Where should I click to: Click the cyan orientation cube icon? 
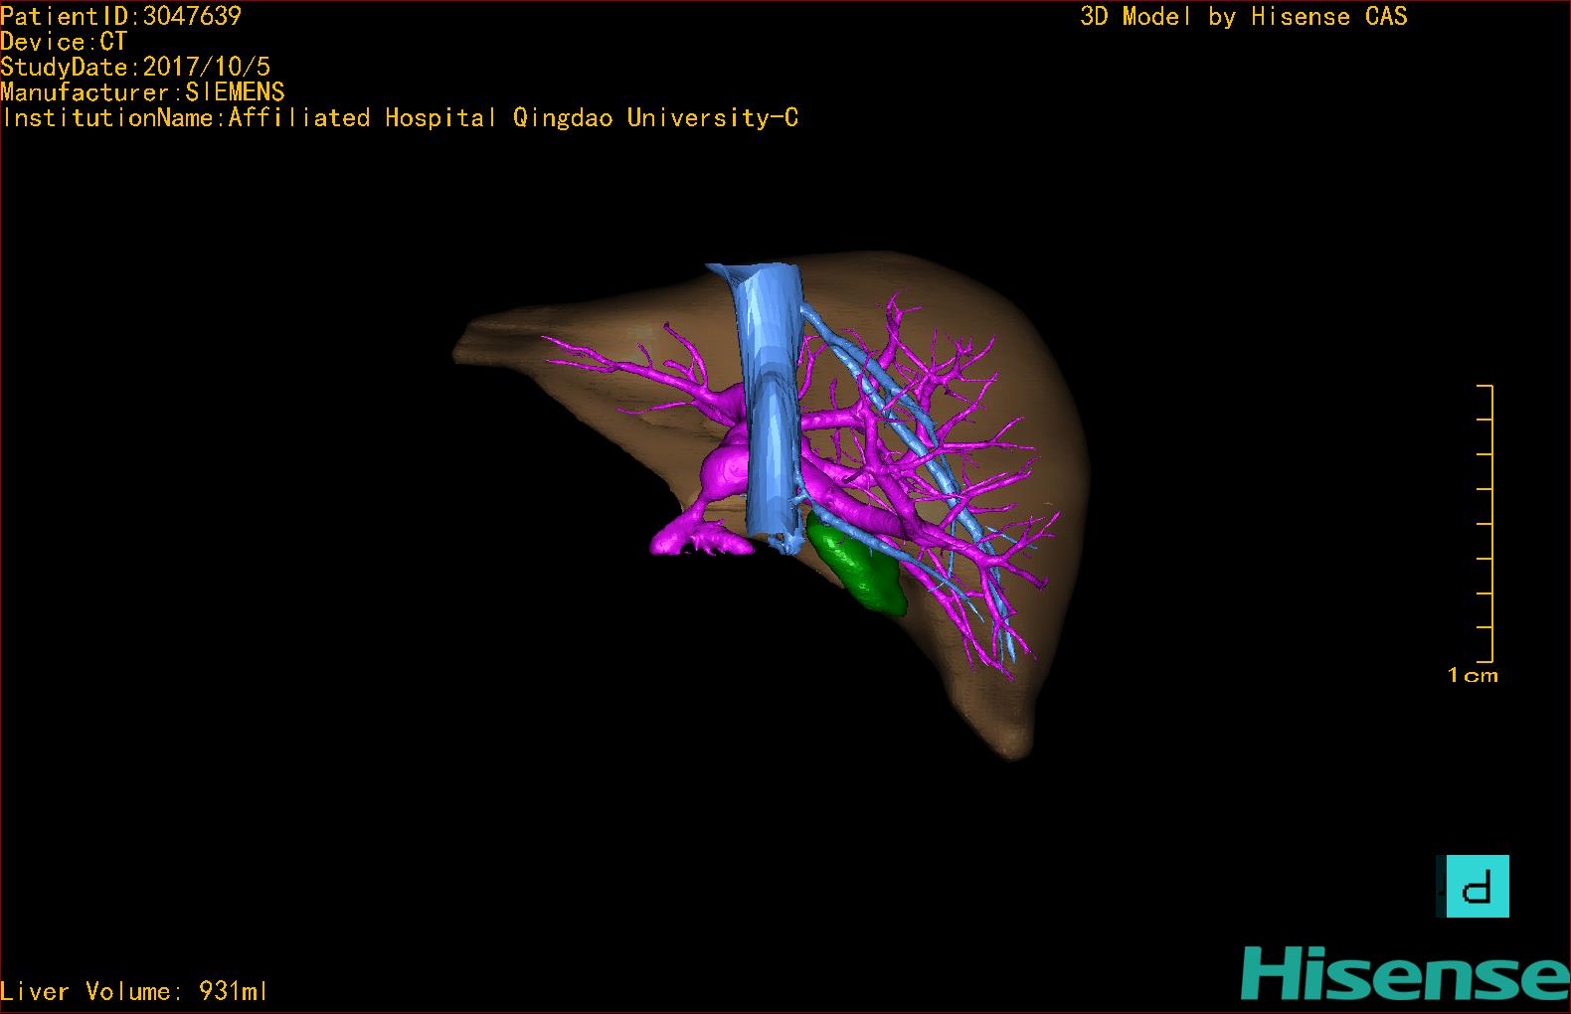(x=1477, y=886)
